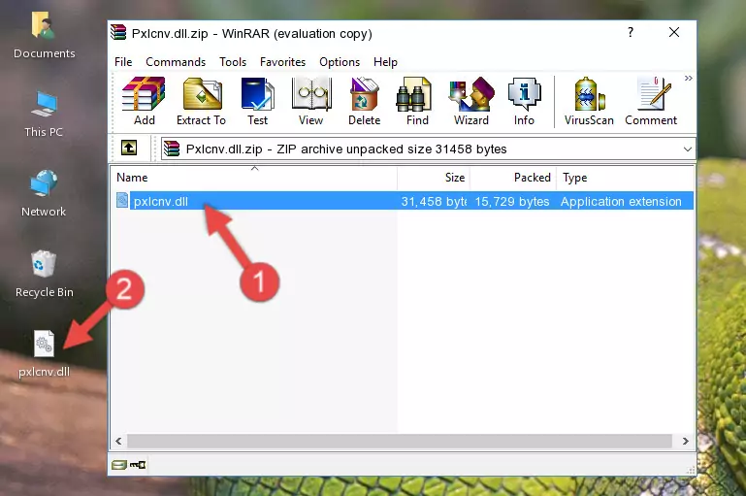
Task: Expand the hidden toolbar items chevron
Action: point(689,78)
